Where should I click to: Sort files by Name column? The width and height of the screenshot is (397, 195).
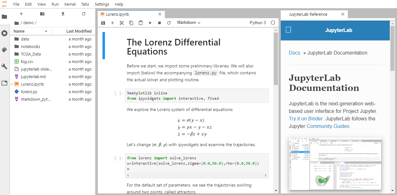coord(31,31)
